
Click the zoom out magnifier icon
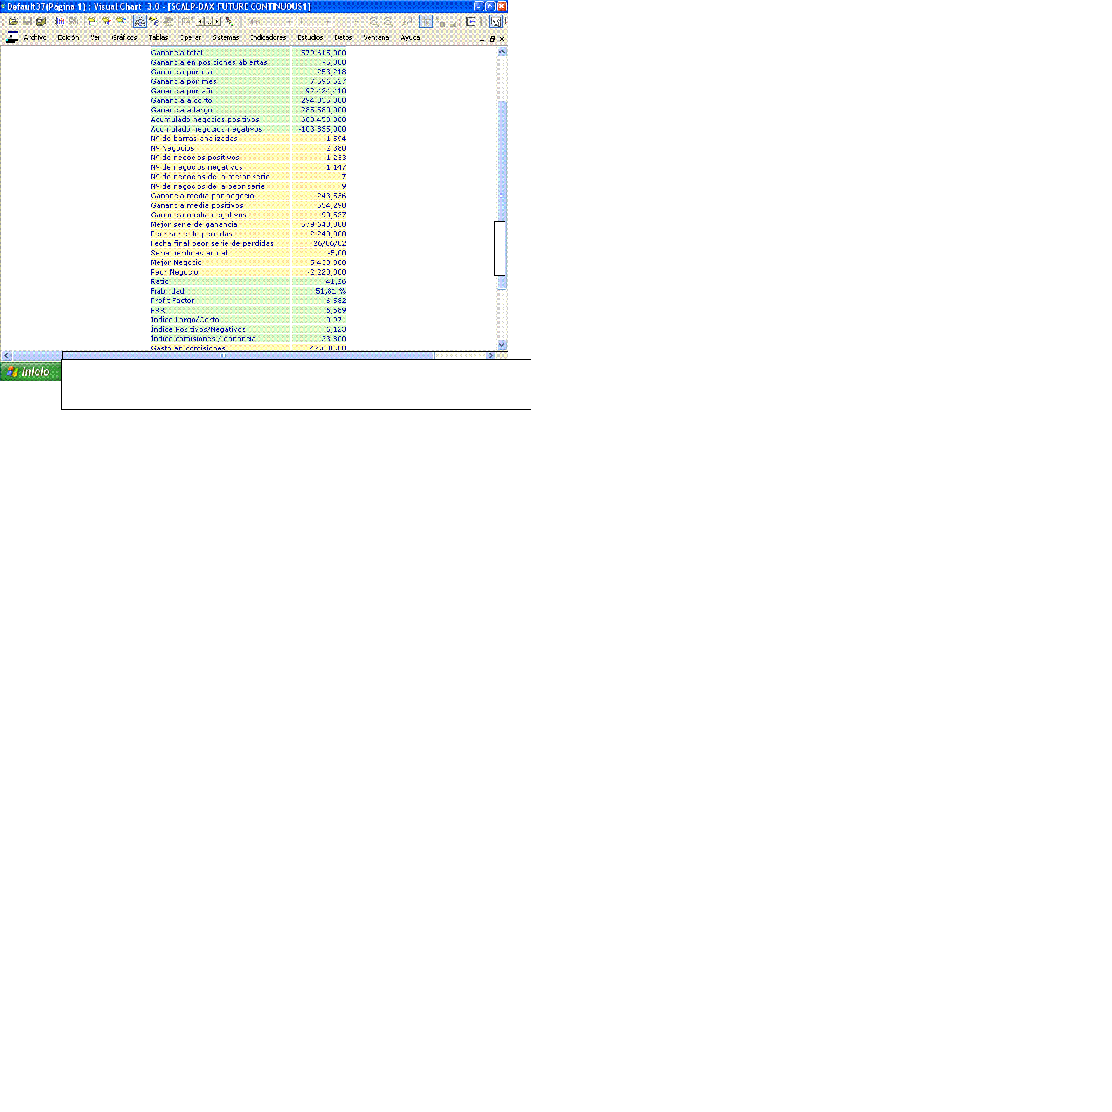374,22
